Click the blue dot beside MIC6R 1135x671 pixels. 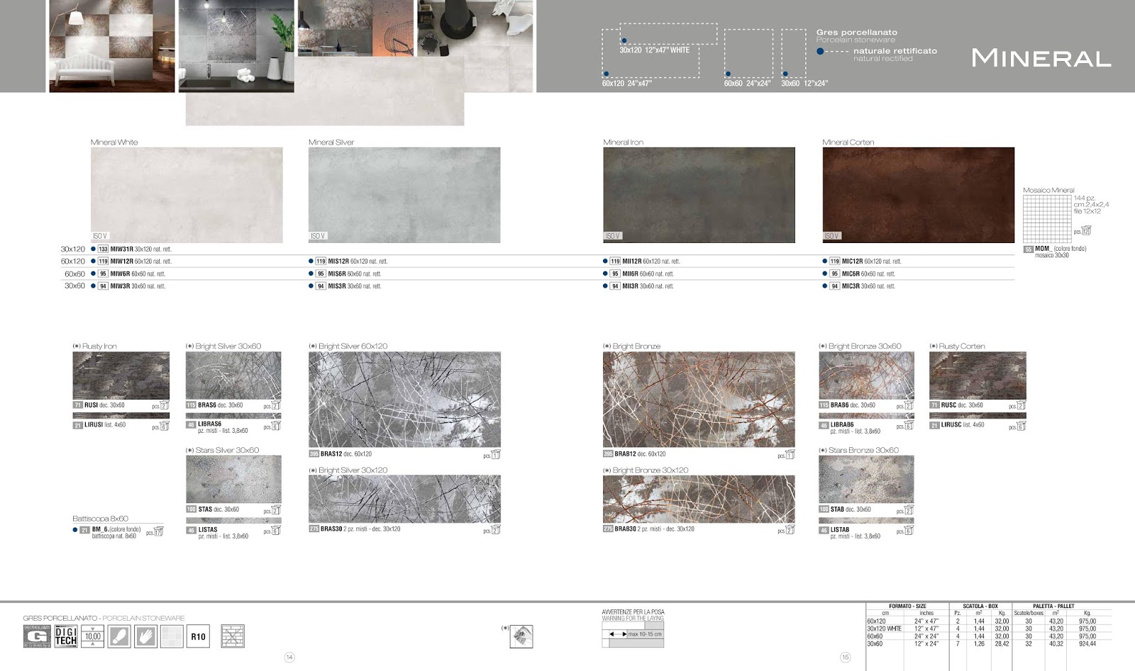pos(825,274)
